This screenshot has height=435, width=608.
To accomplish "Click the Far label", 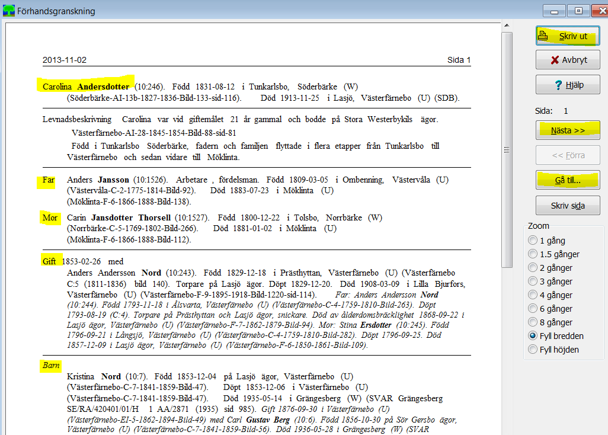I will pos(49,180).
